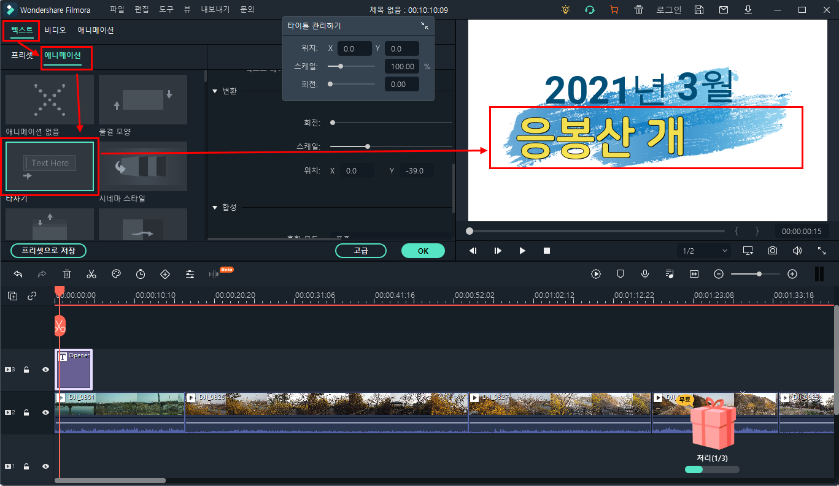Click the preview progress scrubber bar

[595, 231]
